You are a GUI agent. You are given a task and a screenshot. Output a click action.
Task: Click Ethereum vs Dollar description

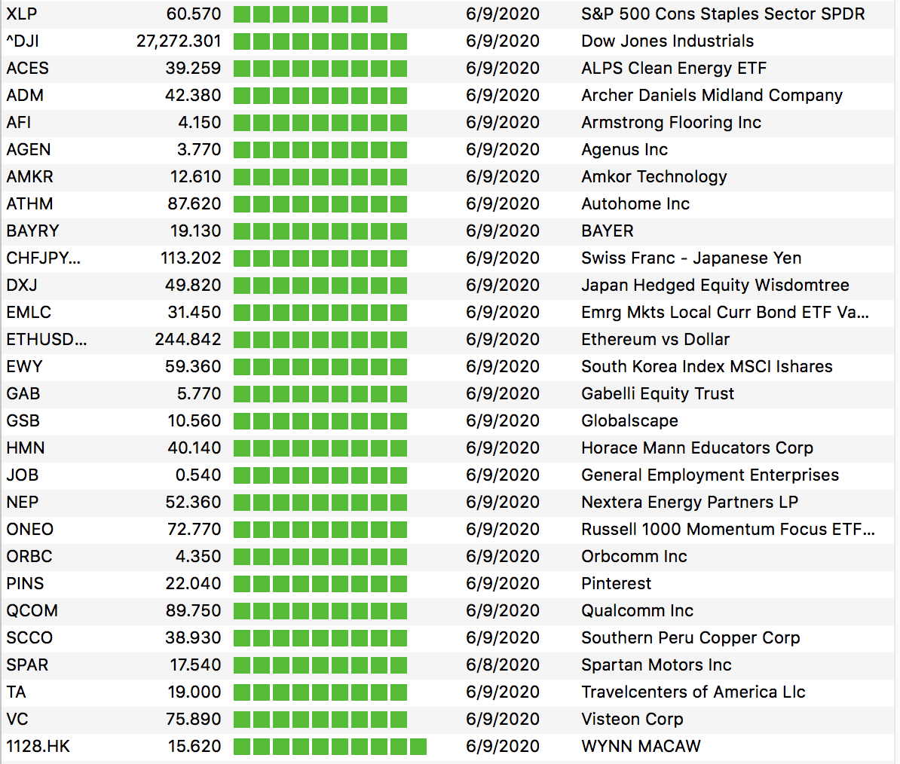tap(655, 340)
